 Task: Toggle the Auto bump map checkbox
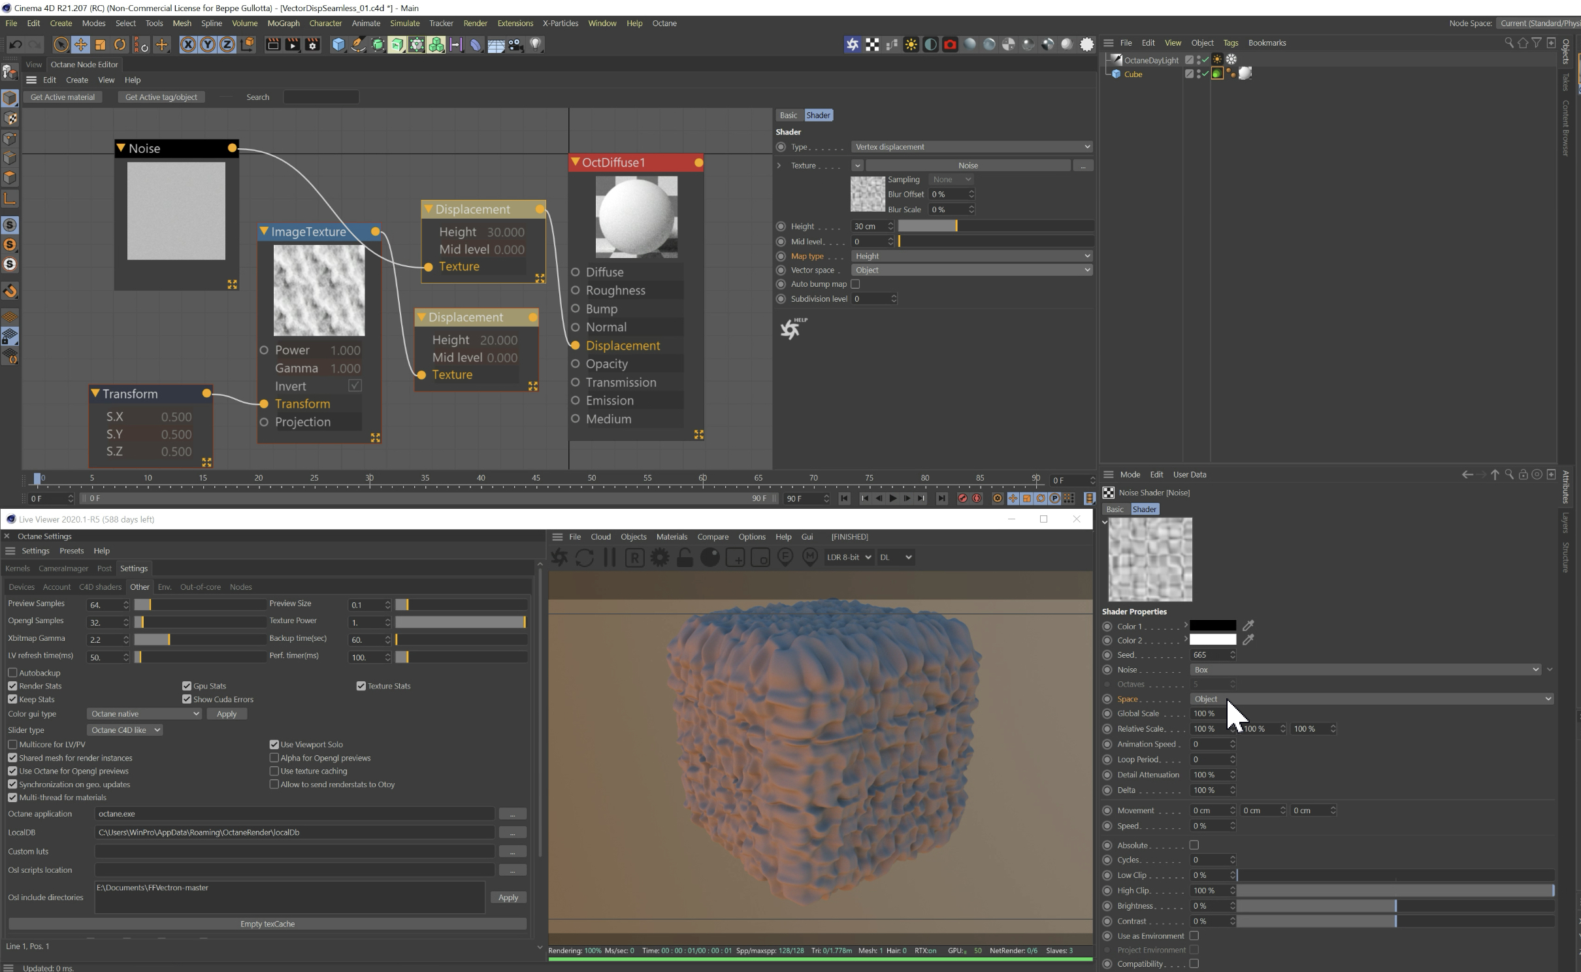point(855,284)
